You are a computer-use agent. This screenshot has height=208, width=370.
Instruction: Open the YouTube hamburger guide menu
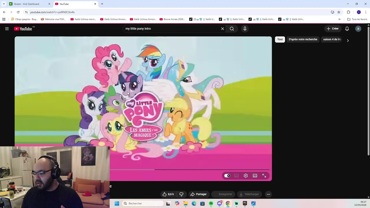coord(7,29)
